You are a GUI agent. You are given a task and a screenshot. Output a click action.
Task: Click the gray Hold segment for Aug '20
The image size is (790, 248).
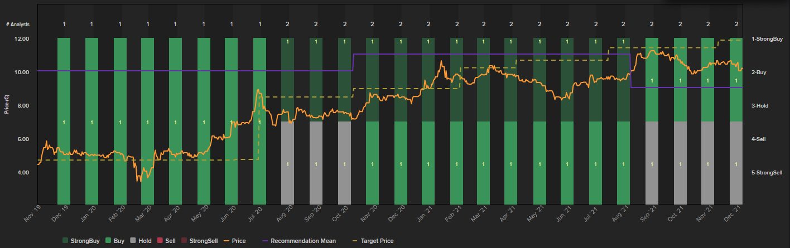pos(288,162)
